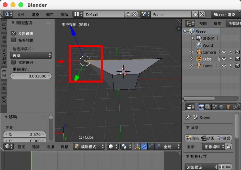Screen dimensions: 241x170
Task: Expand 渲染层 in the outliner
Action: [x=193, y=38]
